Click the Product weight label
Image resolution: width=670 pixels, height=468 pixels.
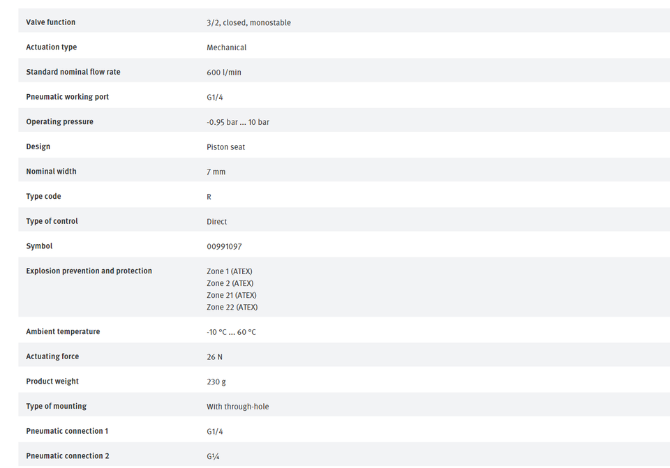pos(52,382)
